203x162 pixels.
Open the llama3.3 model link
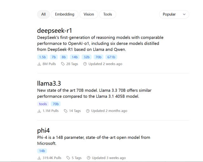[49, 84]
